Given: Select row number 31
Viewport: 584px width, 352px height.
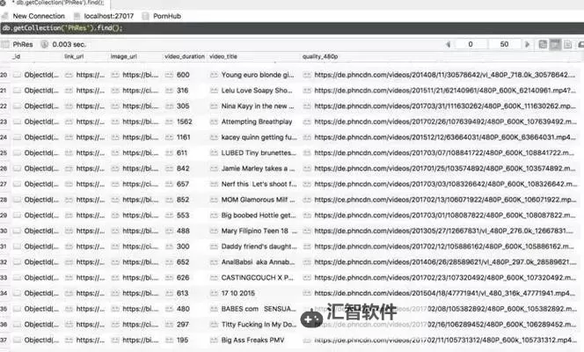Looking at the screenshot, I should 4,246.
